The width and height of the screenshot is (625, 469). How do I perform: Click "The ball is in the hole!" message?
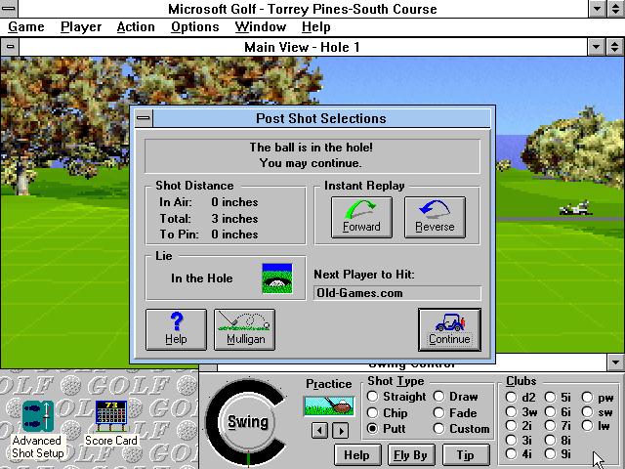312,148
